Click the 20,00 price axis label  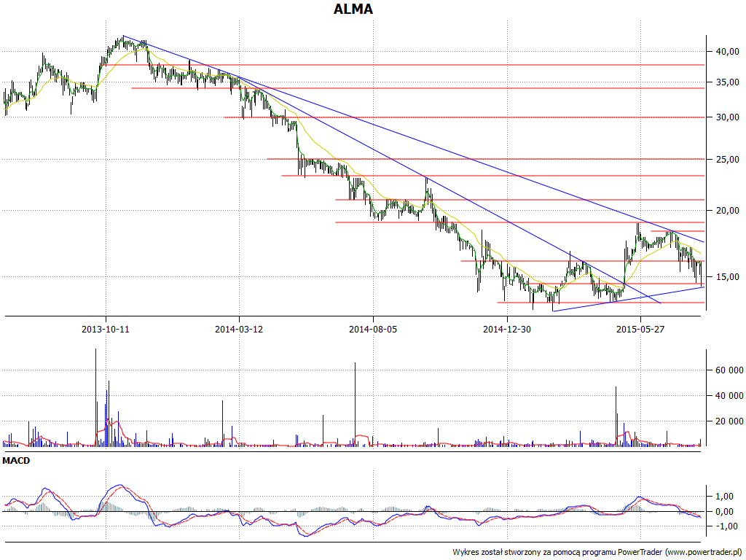click(x=728, y=211)
